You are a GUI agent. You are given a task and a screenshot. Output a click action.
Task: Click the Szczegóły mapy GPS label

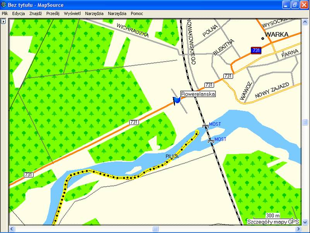(273, 222)
